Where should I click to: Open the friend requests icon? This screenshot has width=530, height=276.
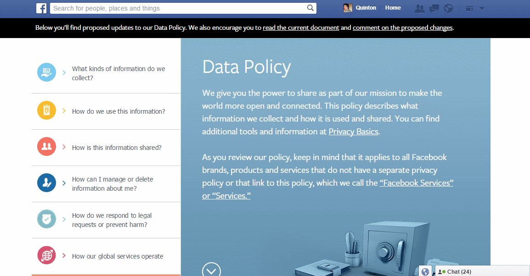(x=419, y=8)
